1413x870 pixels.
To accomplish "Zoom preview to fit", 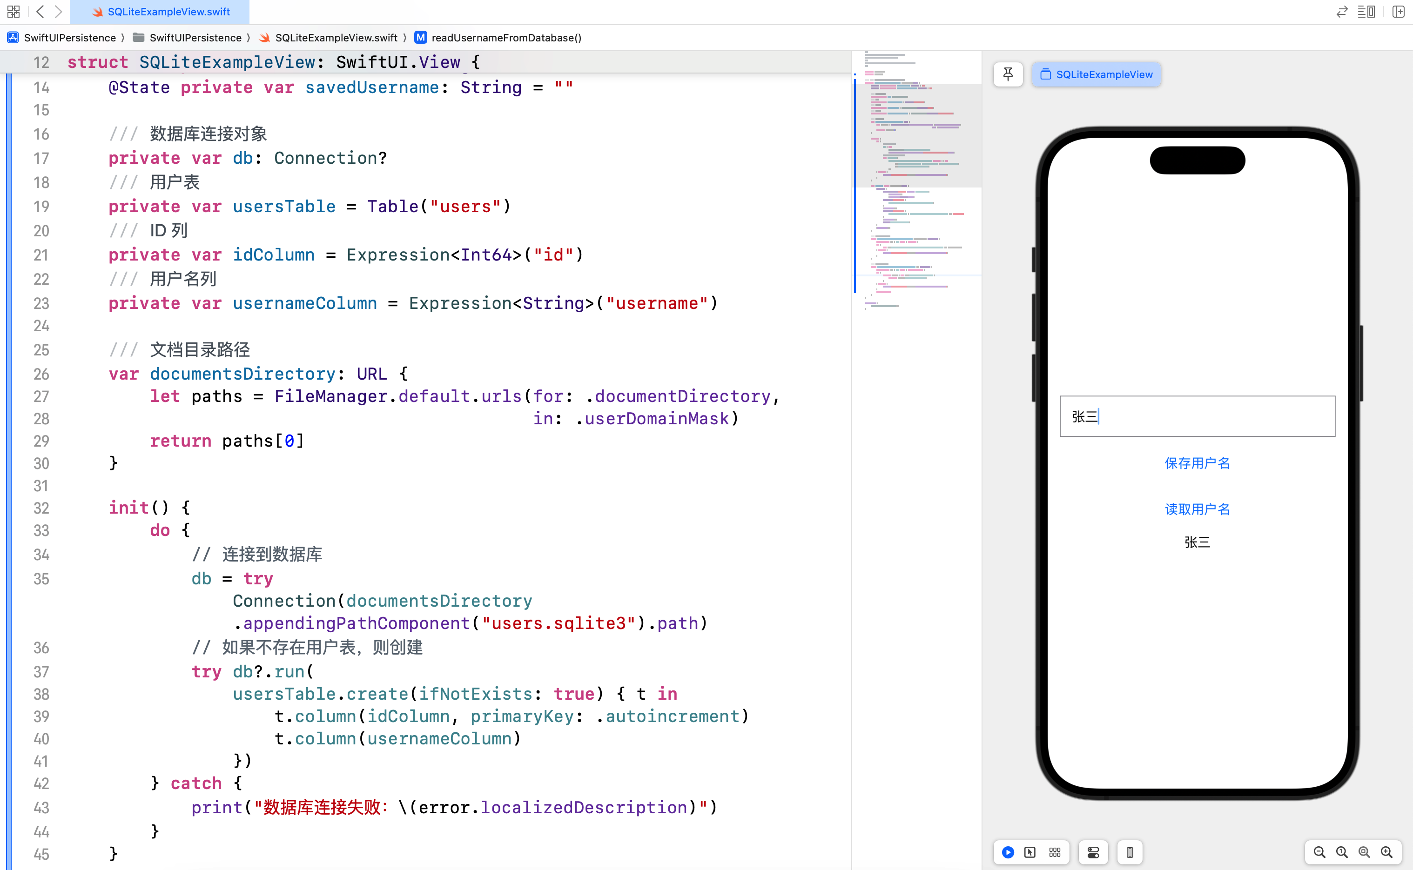I will [x=1364, y=852].
